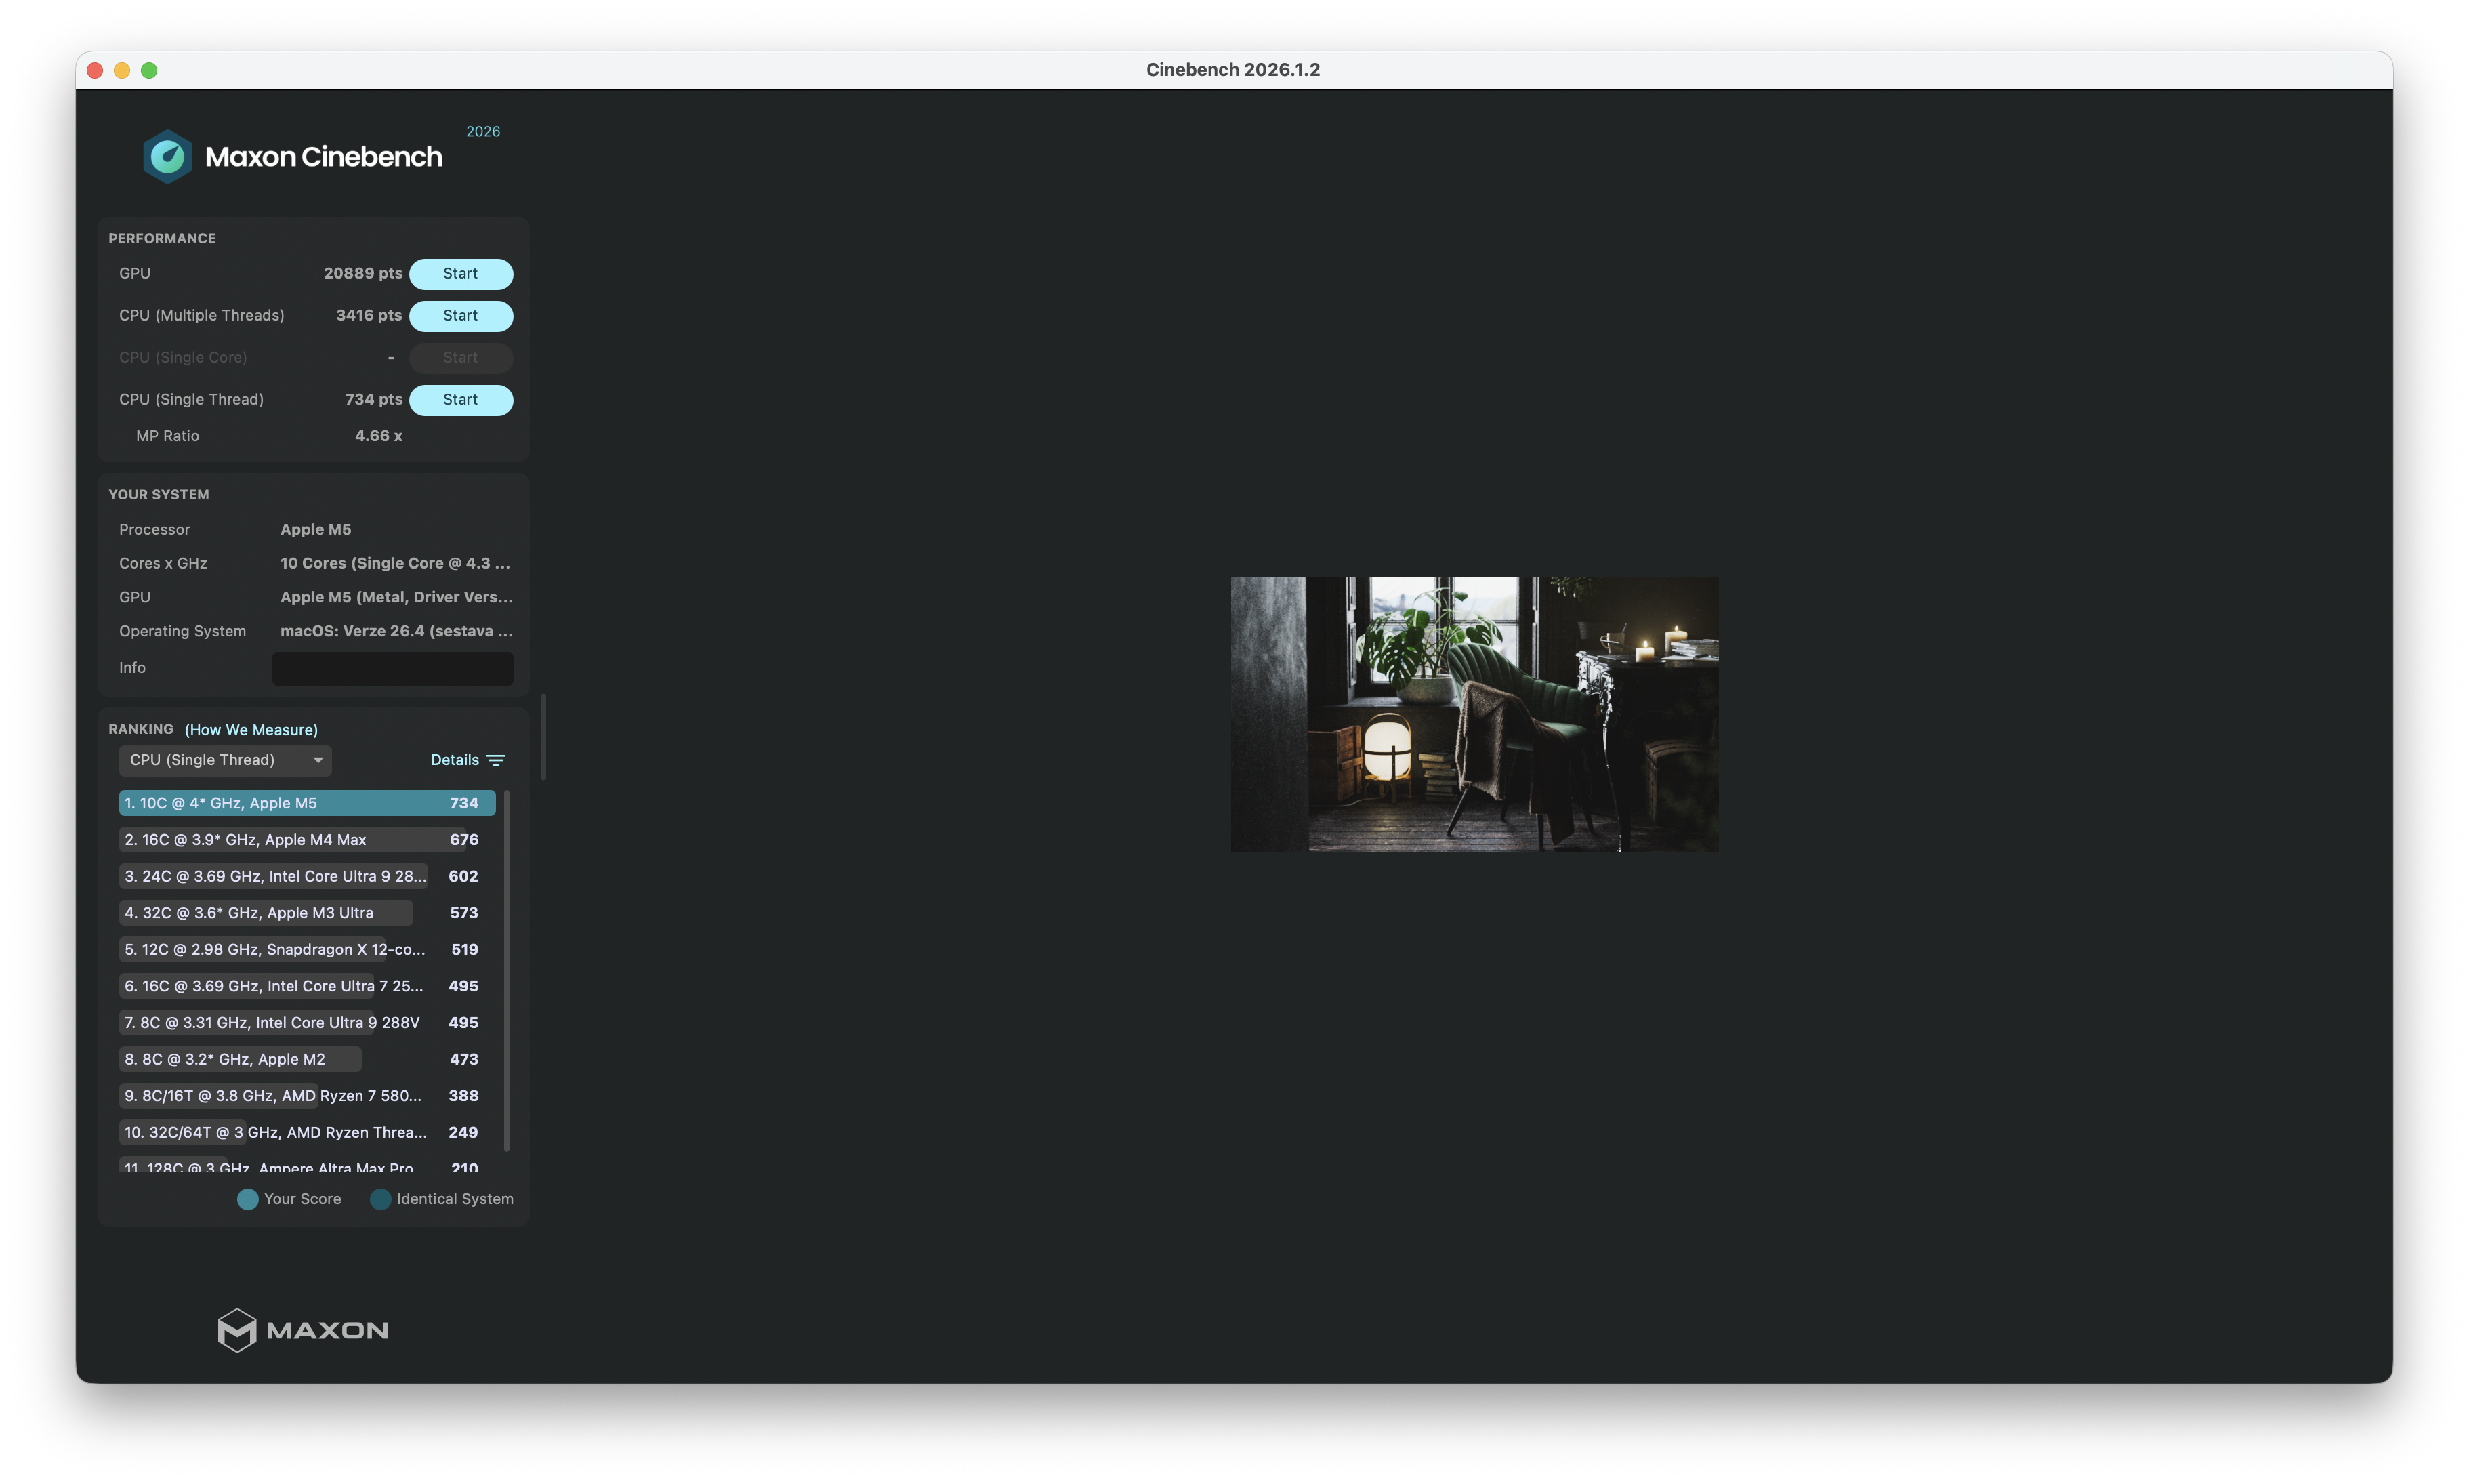
Task: Open the CPU (Single Thread) ranking dropdown
Action: tap(225, 760)
